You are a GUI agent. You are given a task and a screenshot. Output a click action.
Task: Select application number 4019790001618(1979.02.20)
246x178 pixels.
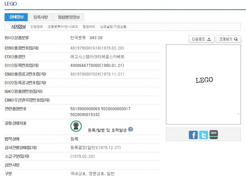click(97, 48)
